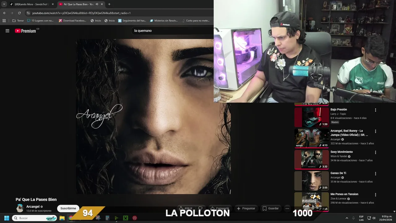
Task: Open the Terror bookmarks folder
Action: click(18, 21)
